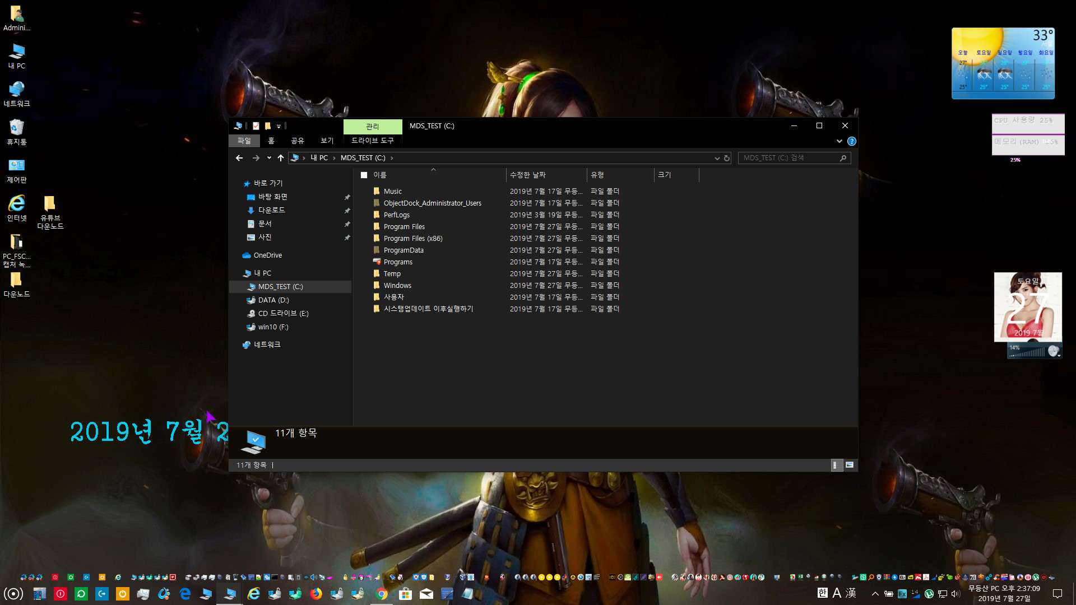Viewport: 1076px width, 605px height.
Task: Click Properties icon in quick access toolbar
Action: click(x=256, y=126)
